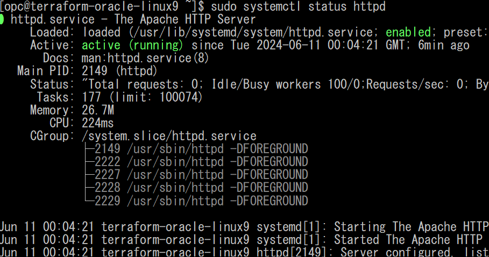Click the 'Active:' label
The height and width of the screenshot is (257, 489).
click(x=52, y=46)
